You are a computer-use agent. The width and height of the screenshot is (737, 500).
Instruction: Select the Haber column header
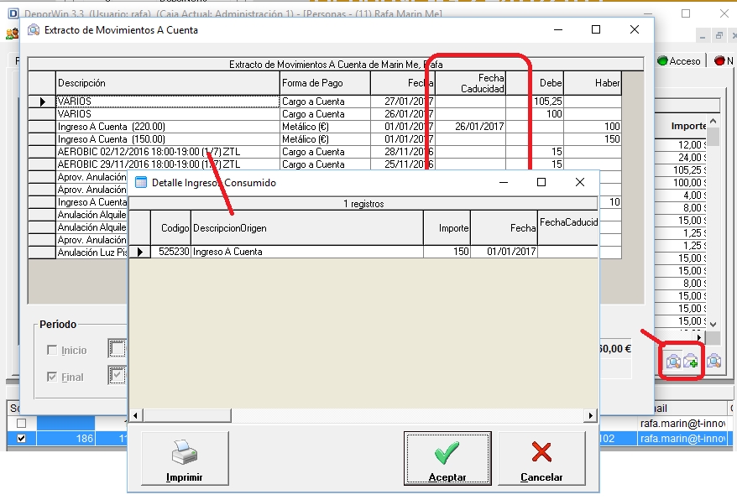[593, 83]
